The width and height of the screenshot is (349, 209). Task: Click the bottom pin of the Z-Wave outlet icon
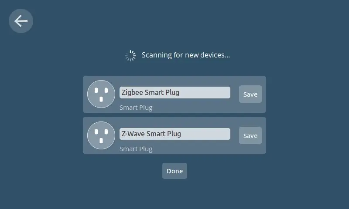coord(101,141)
